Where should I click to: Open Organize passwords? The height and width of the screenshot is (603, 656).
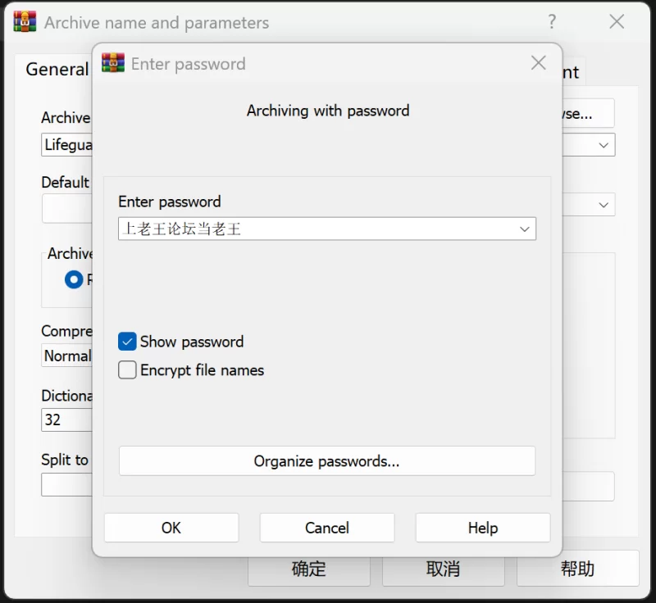pos(326,461)
